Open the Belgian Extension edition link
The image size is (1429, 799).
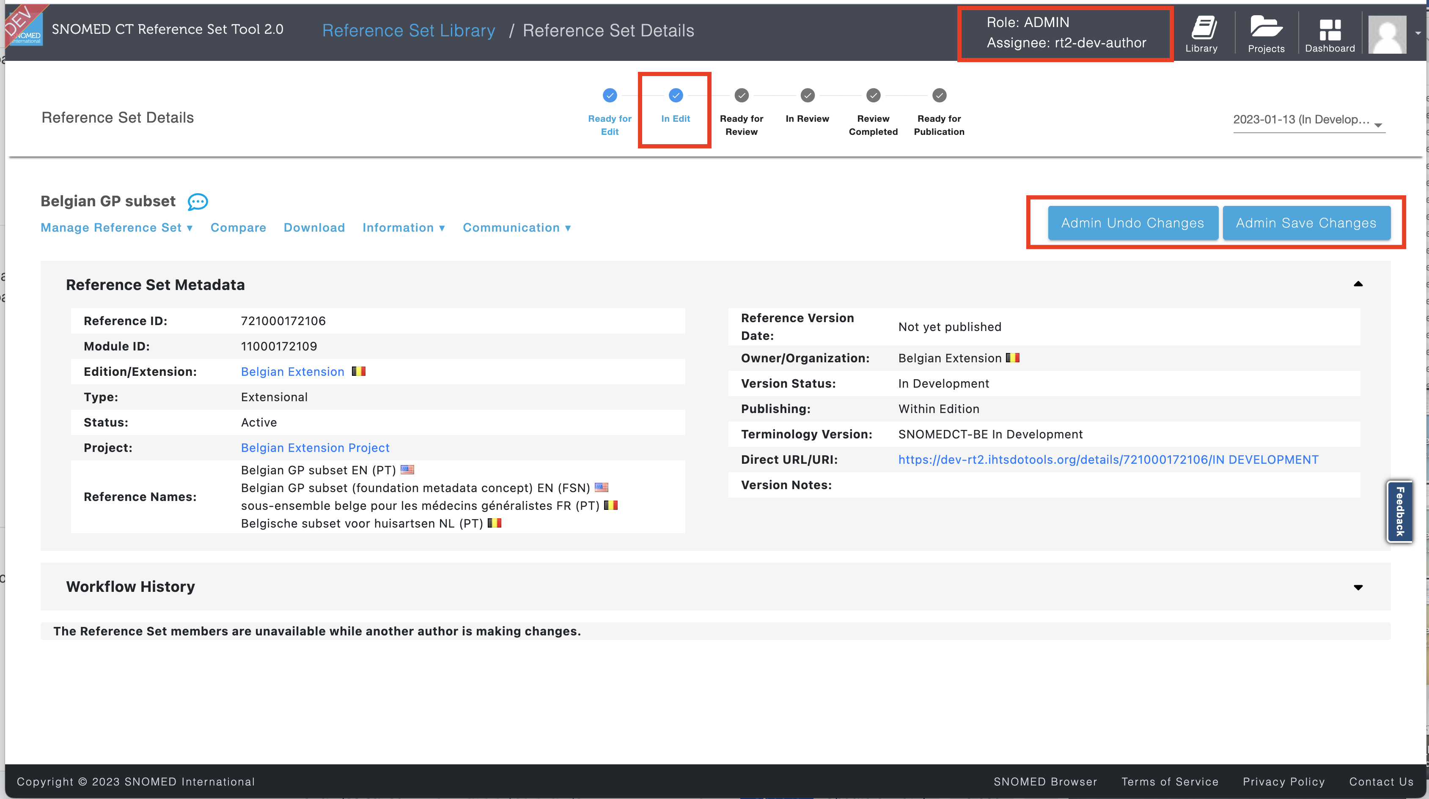pos(292,372)
